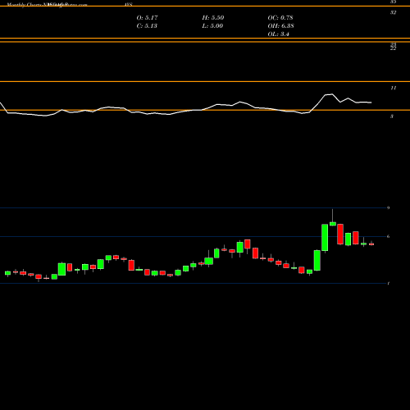Click the 11 label on upper price axis
Image resolution: width=410 pixels, height=410 pixels.
(393, 88)
